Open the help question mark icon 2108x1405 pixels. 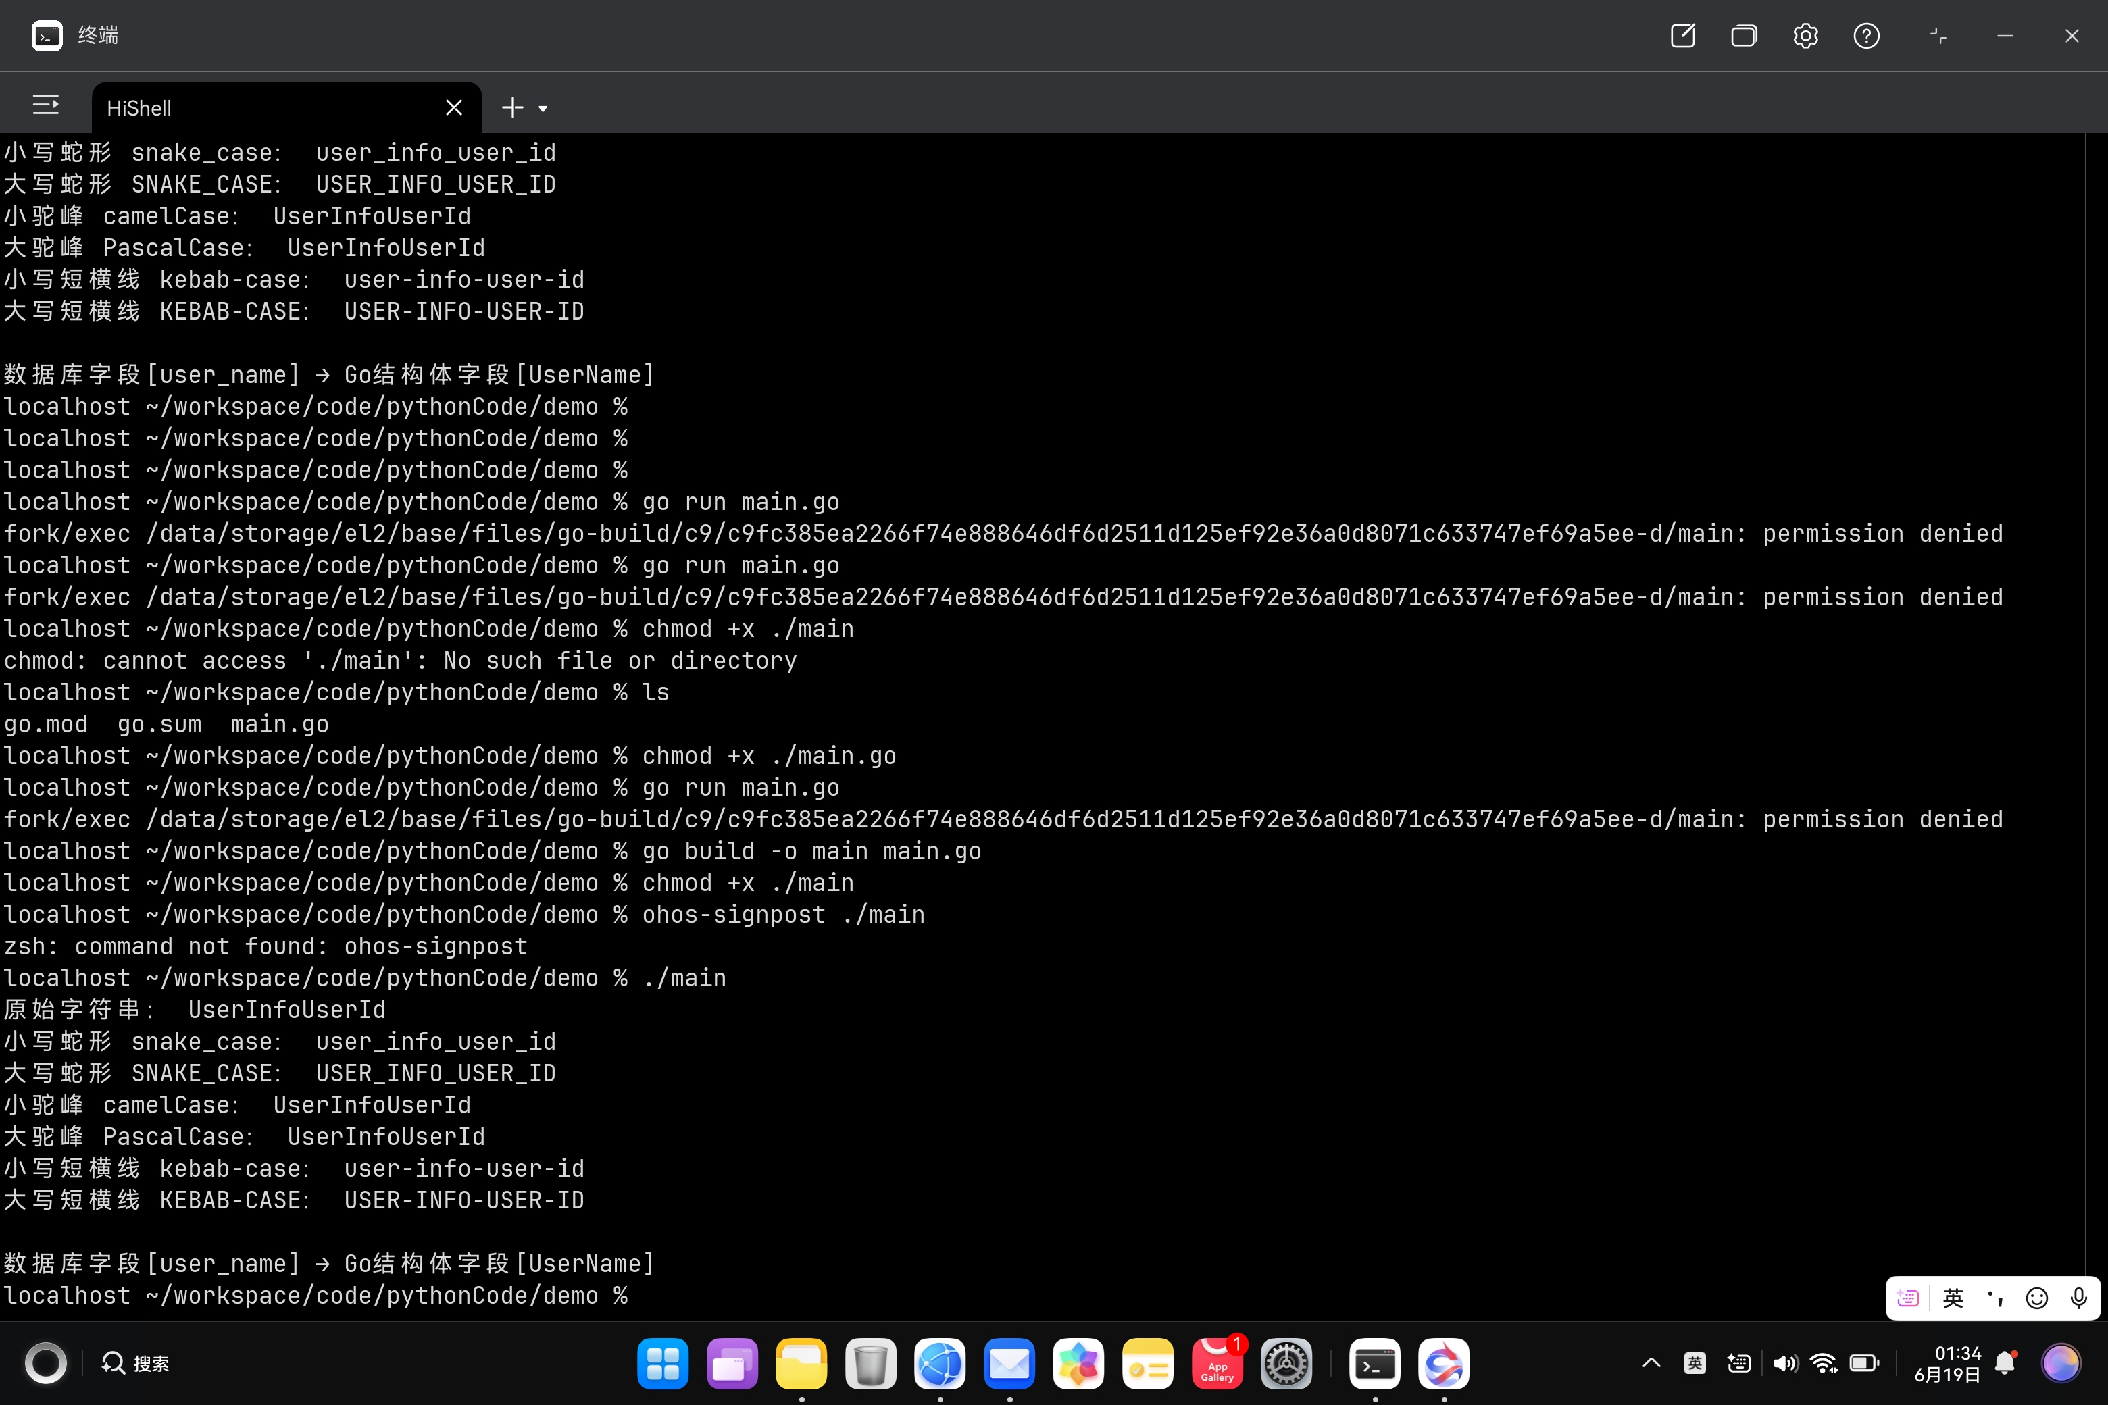[x=1866, y=36]
